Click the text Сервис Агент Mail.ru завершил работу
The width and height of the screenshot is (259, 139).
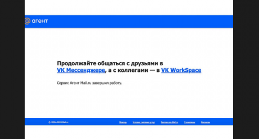pyautogui.click(x=89, y=83)
